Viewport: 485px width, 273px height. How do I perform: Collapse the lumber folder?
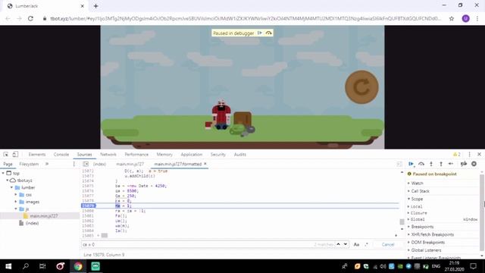click(12, 187)
